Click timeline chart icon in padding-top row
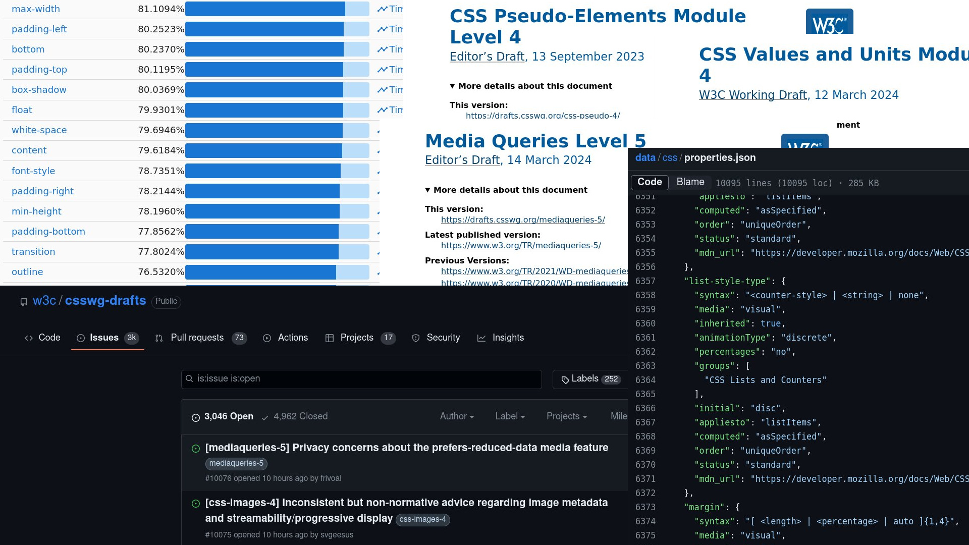The width and height of the screenshot is (969, 545). pos(383,70)
